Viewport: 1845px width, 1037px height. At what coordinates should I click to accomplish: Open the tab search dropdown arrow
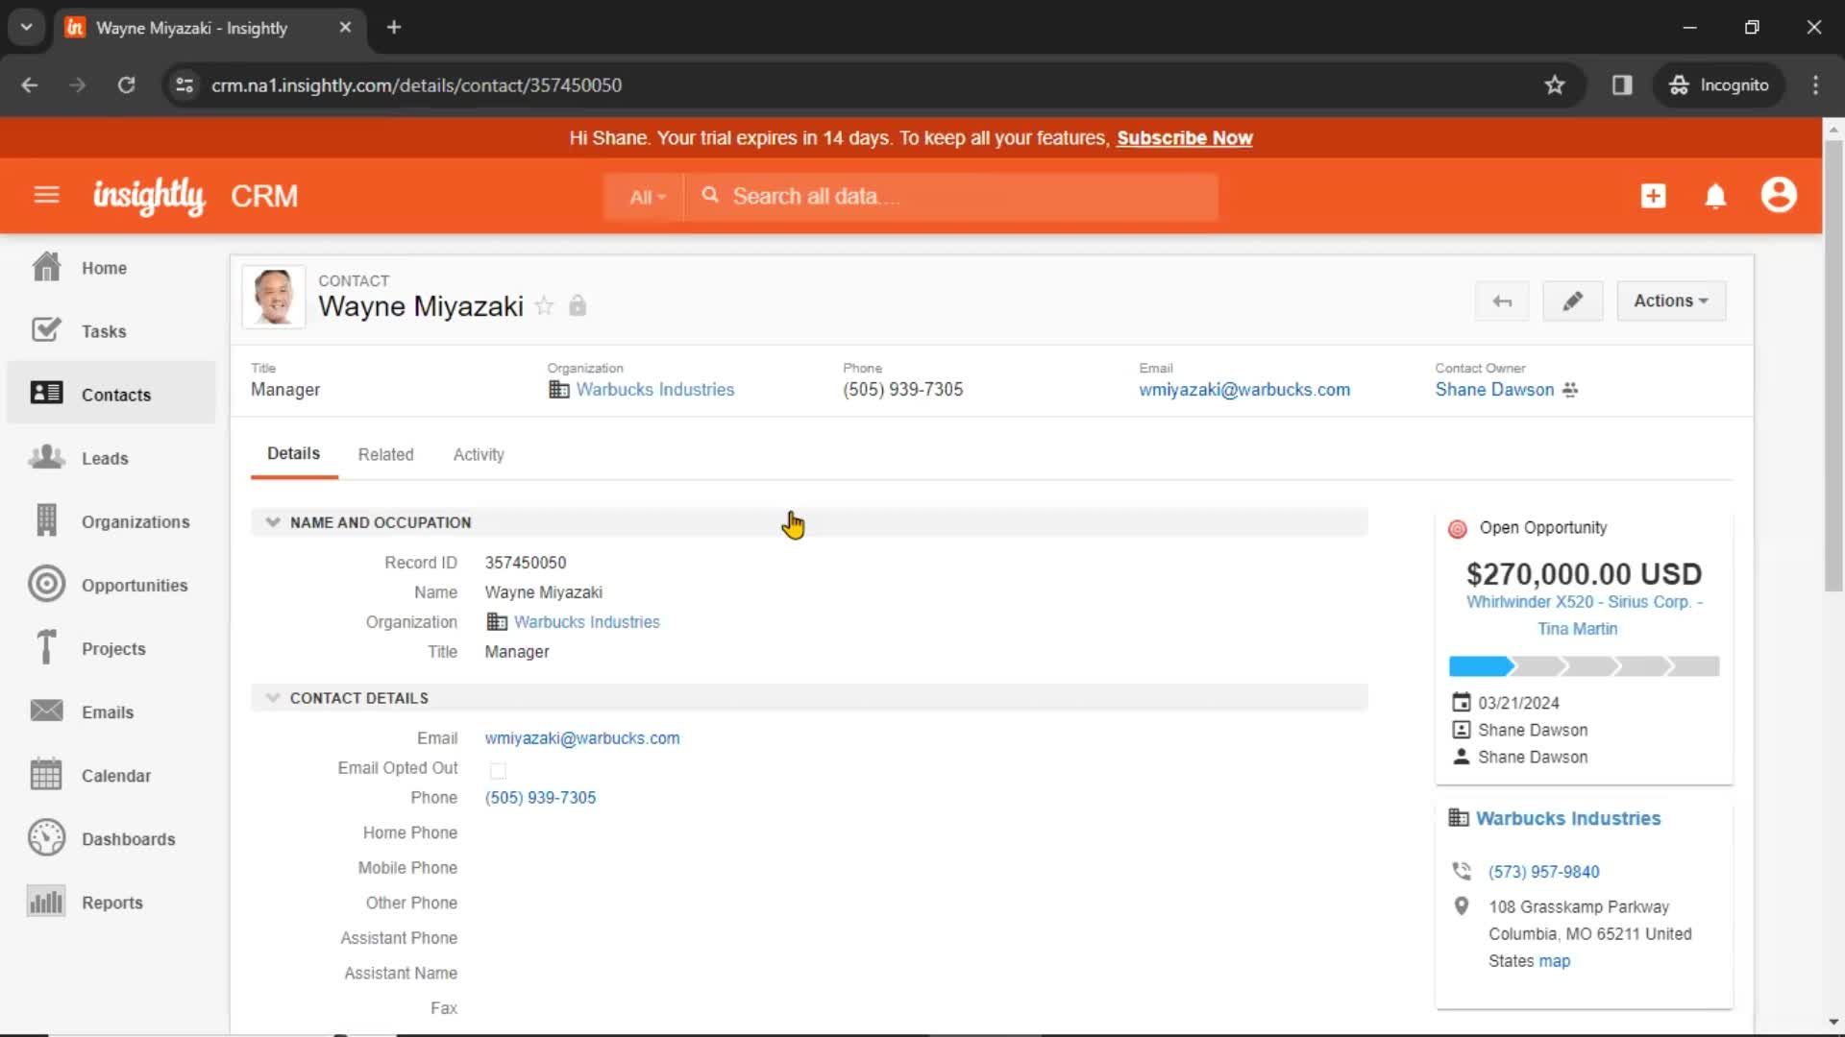tap(27, 27)
